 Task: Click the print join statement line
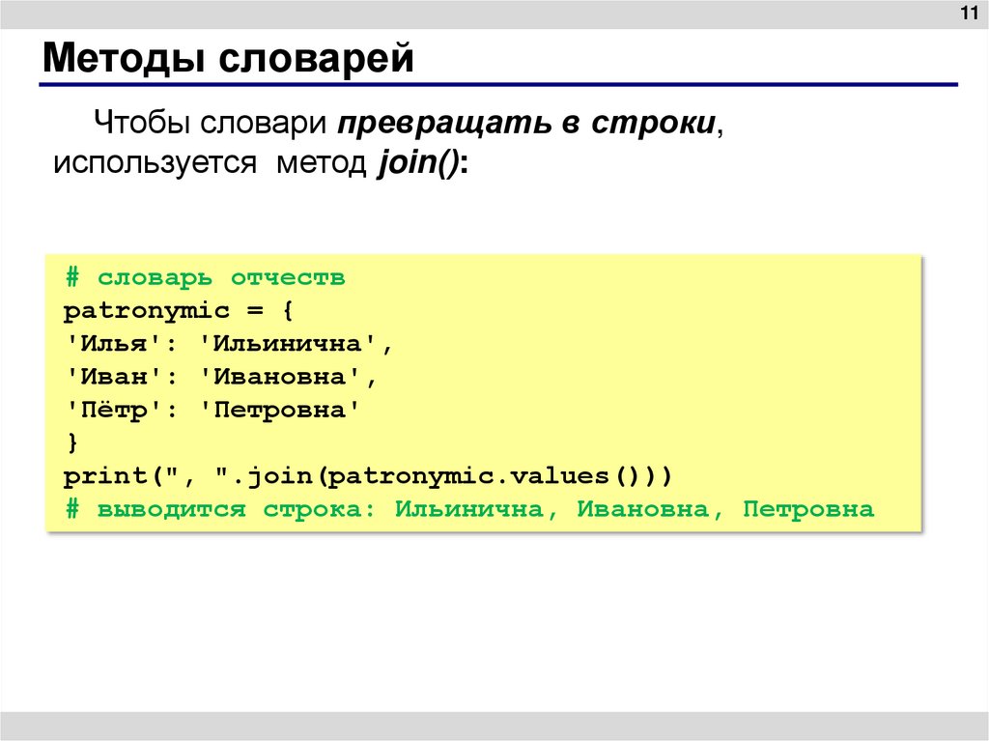pyautogui.click(x=368, y=476)
